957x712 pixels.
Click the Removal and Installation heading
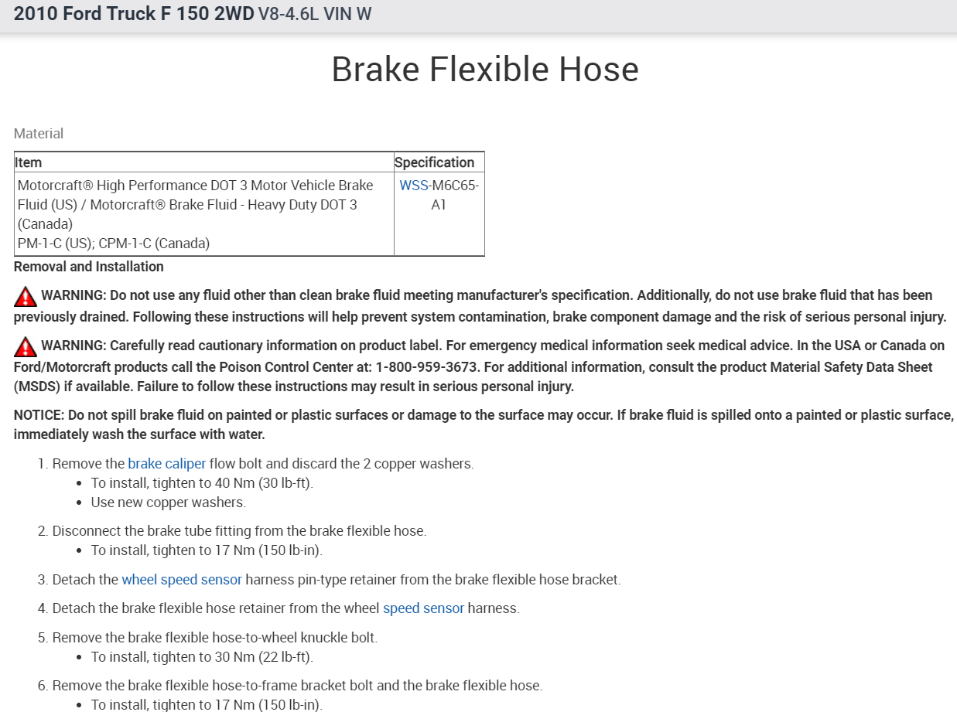(x=89, y=267)
